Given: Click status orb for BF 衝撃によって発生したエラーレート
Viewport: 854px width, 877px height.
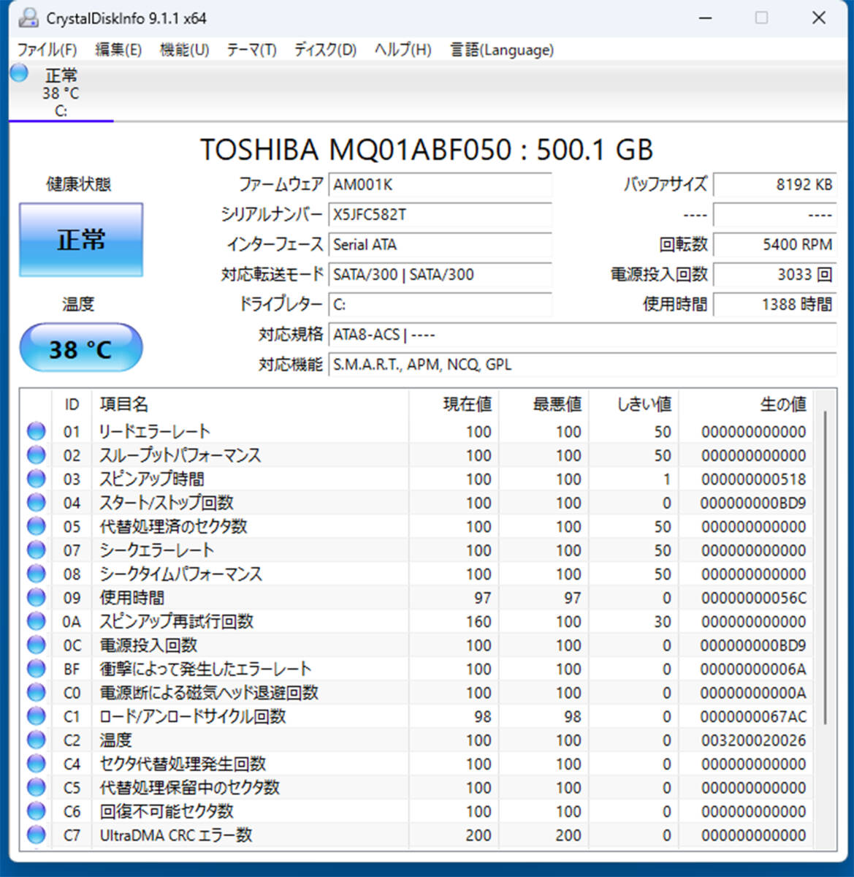Looking at the screenshot, I should click(36, 669).
